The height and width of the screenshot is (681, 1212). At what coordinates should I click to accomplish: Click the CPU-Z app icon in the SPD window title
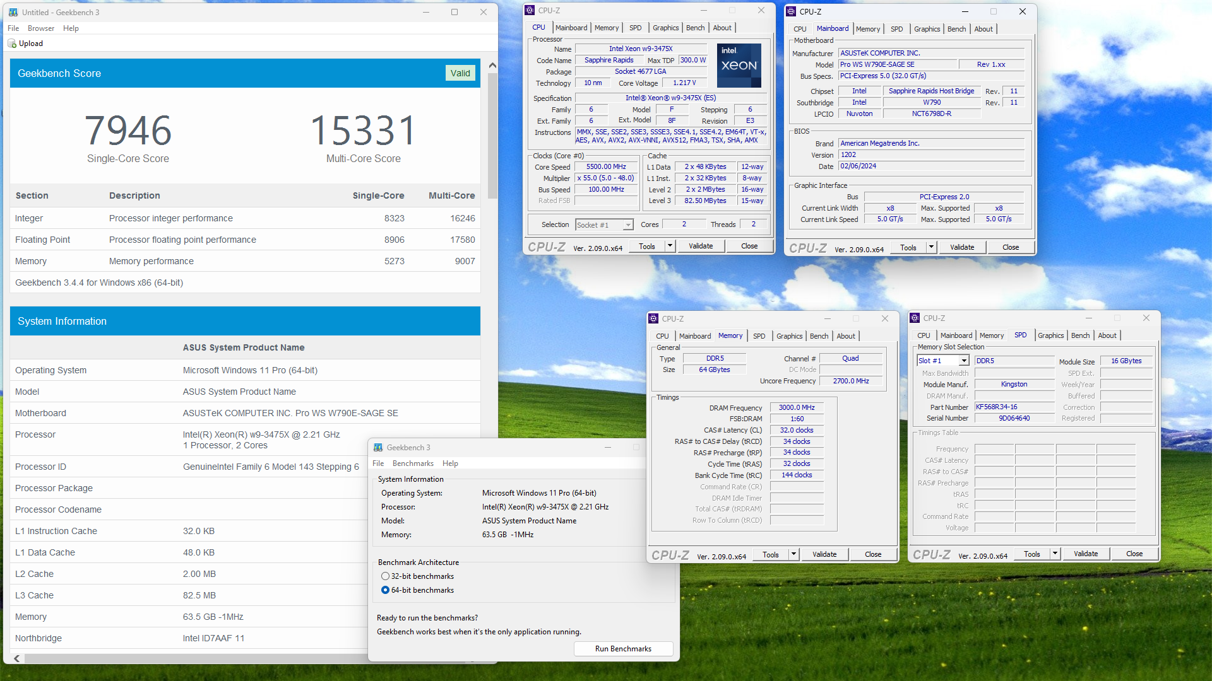pos(915,318)
